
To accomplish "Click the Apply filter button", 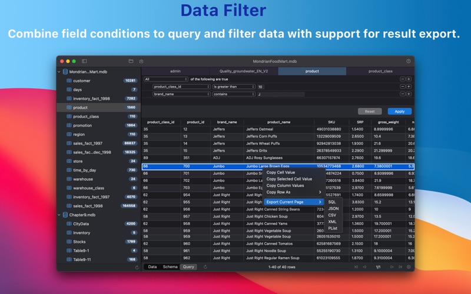I will pos(400,112).
